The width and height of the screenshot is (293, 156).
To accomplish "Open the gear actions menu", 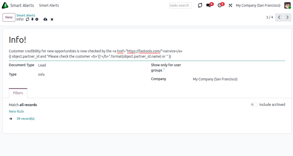I will [x=37, y=19].
